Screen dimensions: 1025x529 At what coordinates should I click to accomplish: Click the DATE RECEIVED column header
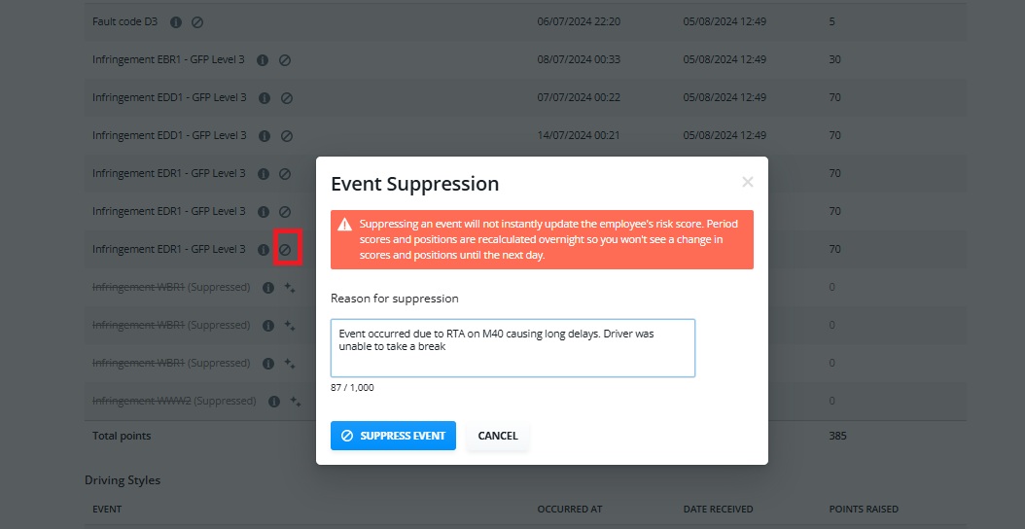[718, 509]
